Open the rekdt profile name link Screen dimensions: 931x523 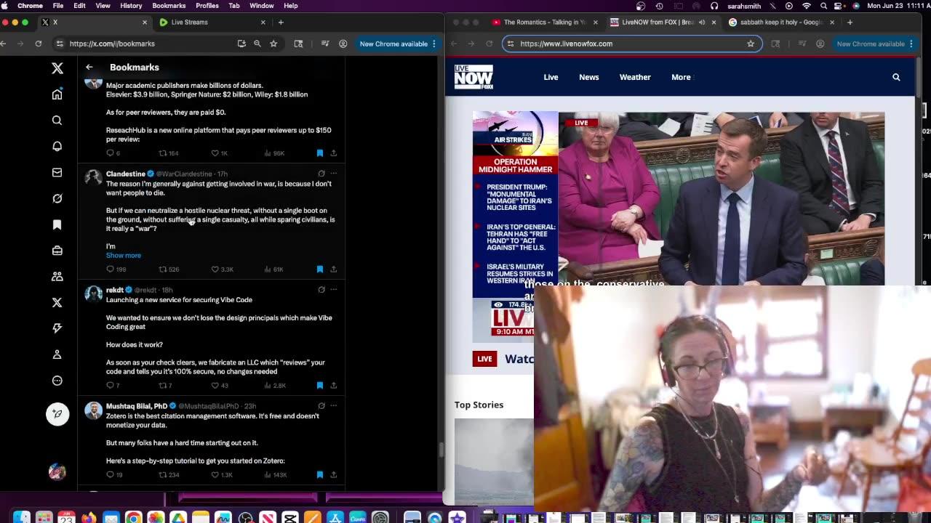tap(115, 290)
